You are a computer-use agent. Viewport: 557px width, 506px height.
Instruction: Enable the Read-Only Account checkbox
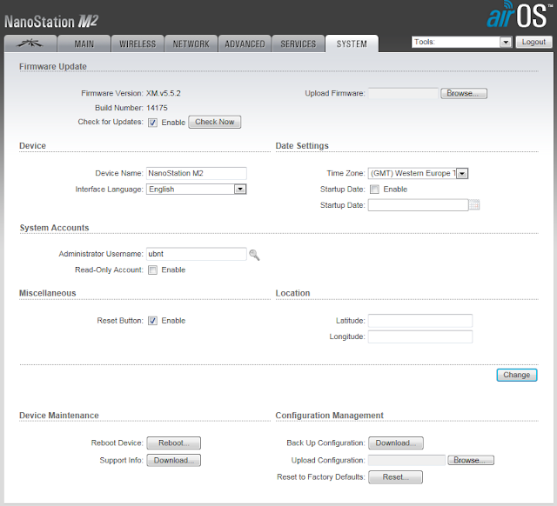coord(153,270)
